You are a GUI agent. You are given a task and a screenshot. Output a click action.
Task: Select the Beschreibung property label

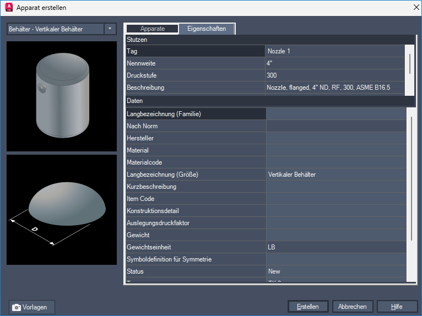[196, 88]
